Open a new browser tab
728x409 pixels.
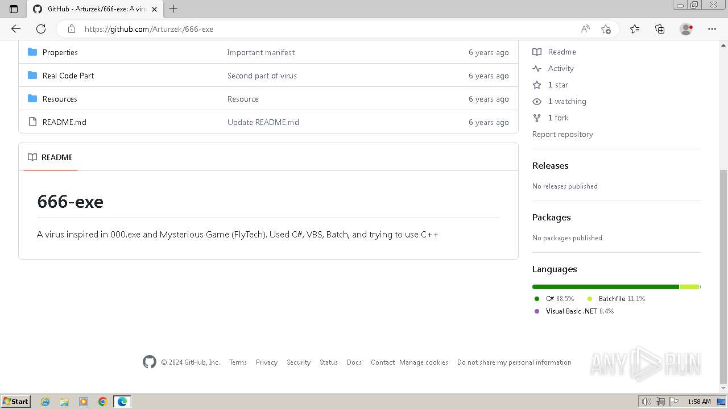click(173, 9)
